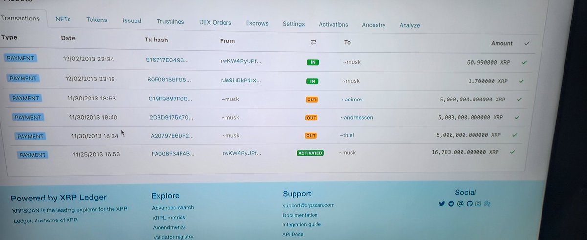
Task: Open the Integration guide footer link
Action: (x=301, y=225)
